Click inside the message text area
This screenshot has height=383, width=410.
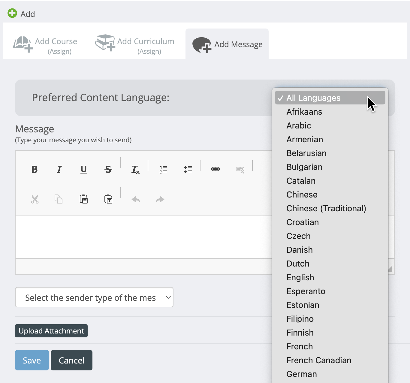tap(144, 237)
